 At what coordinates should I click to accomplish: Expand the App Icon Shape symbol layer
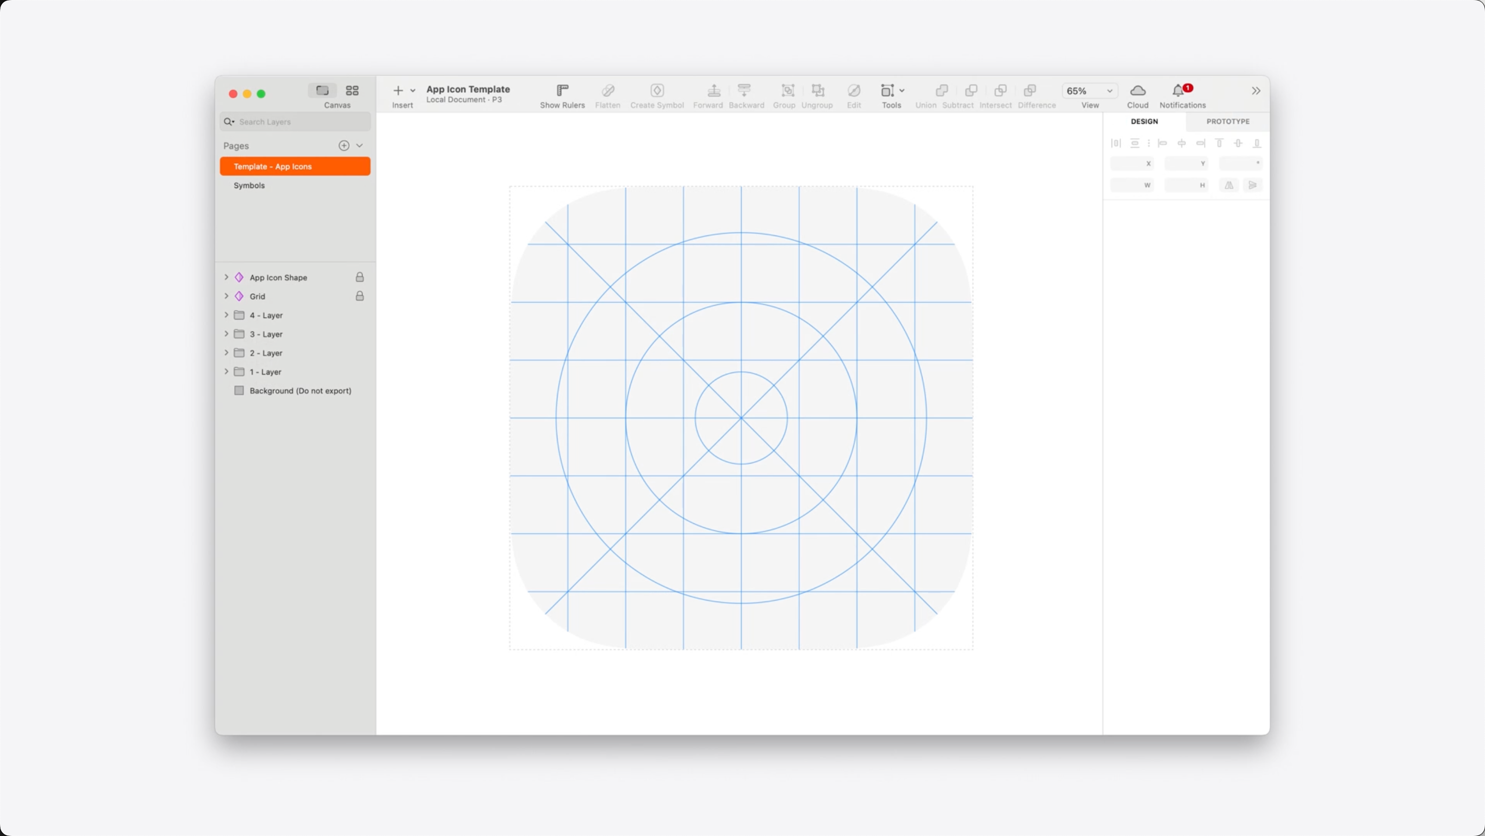[227, 278]
